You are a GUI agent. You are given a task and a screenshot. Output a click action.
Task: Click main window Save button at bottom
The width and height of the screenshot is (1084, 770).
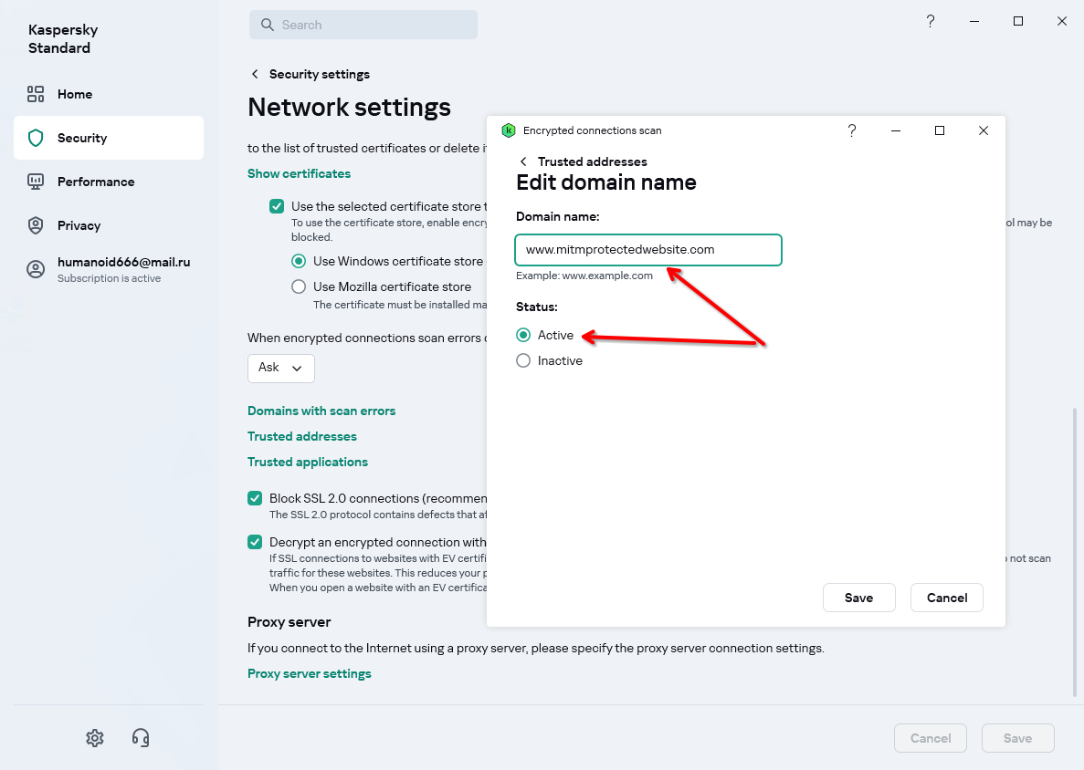click(x=1017, y=738)
